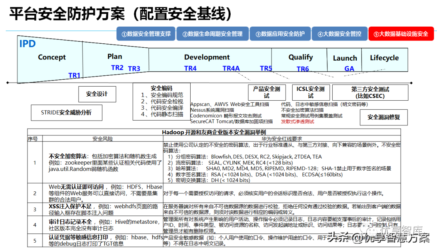Click the text 4、代码静态扫描
The image size is (437, 250).
162,114
